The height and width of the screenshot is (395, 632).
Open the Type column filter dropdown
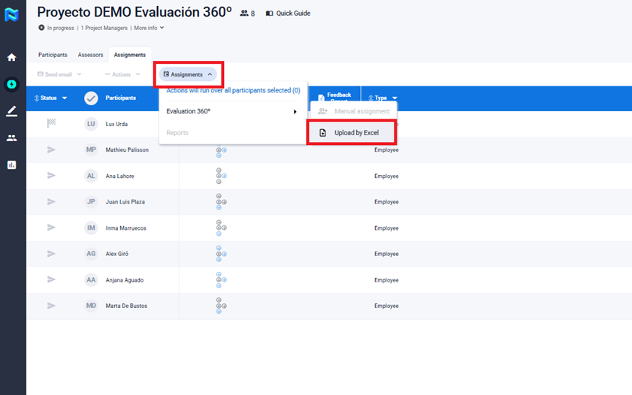pos(395,98)
